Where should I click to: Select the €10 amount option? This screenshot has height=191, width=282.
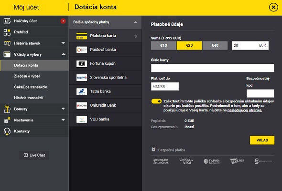pos(163,46)
